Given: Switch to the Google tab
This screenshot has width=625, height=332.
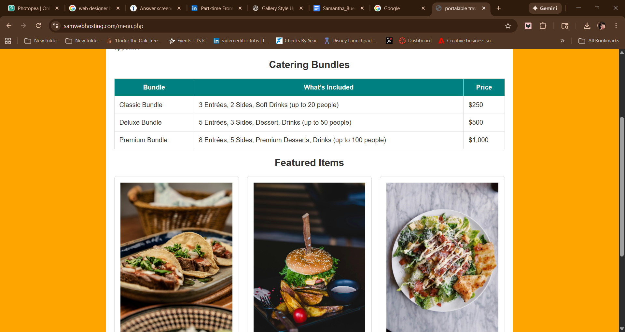Looking at the screenshot, I should tap(392, 8).
